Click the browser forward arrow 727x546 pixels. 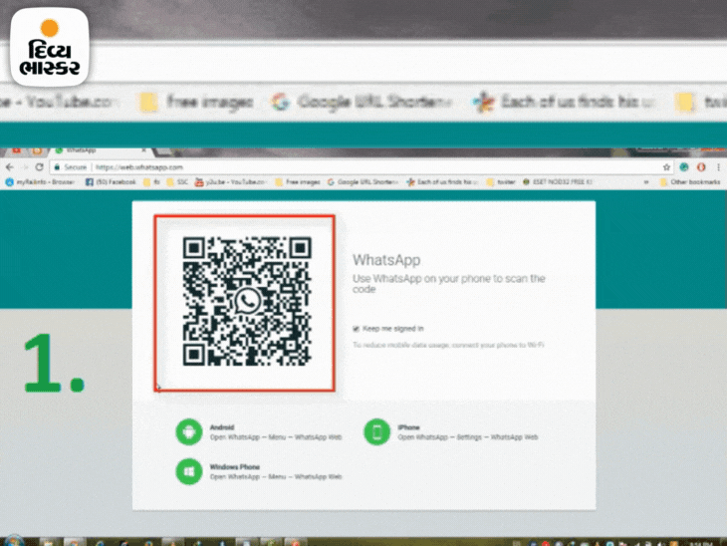point(25,167)
